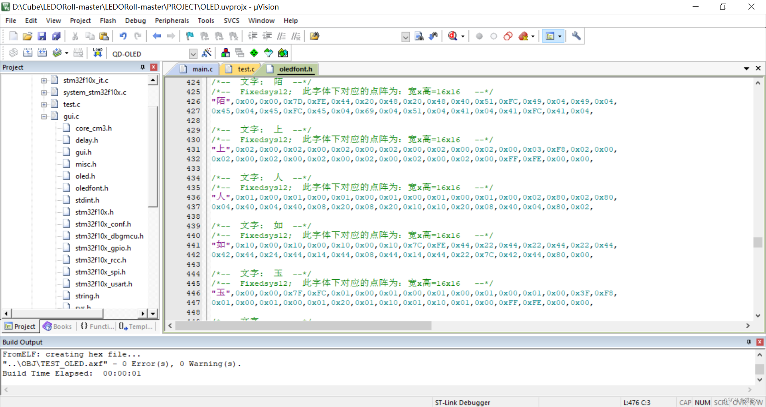Select core_cm3.h in project tree
Screen dimensions: 766x407
click(x=93, y=128)
